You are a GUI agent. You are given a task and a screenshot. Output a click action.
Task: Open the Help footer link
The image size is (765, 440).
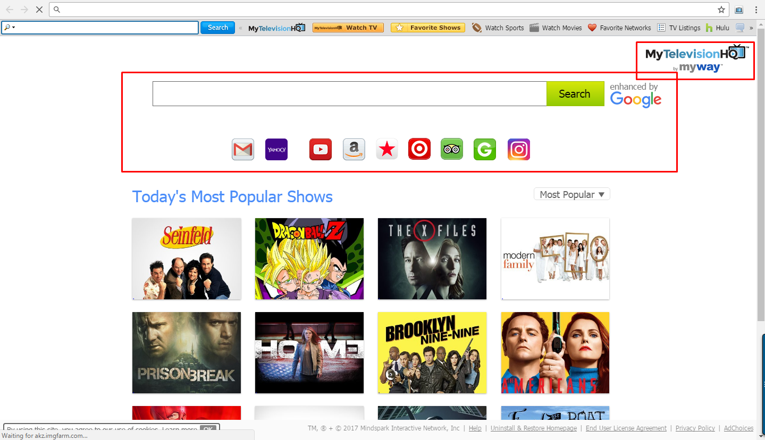pos(475,428)
